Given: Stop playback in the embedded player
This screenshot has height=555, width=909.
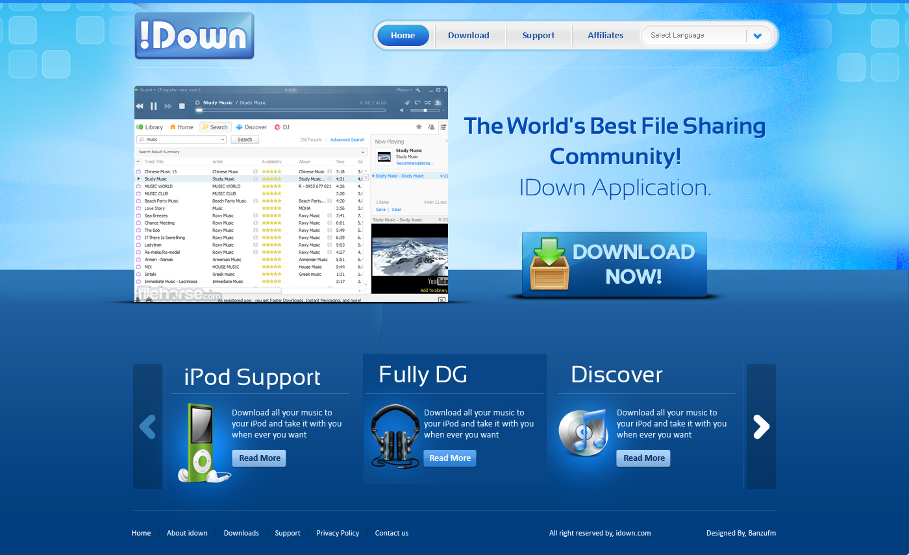Looking at the screenshot, I should (182, 106).
